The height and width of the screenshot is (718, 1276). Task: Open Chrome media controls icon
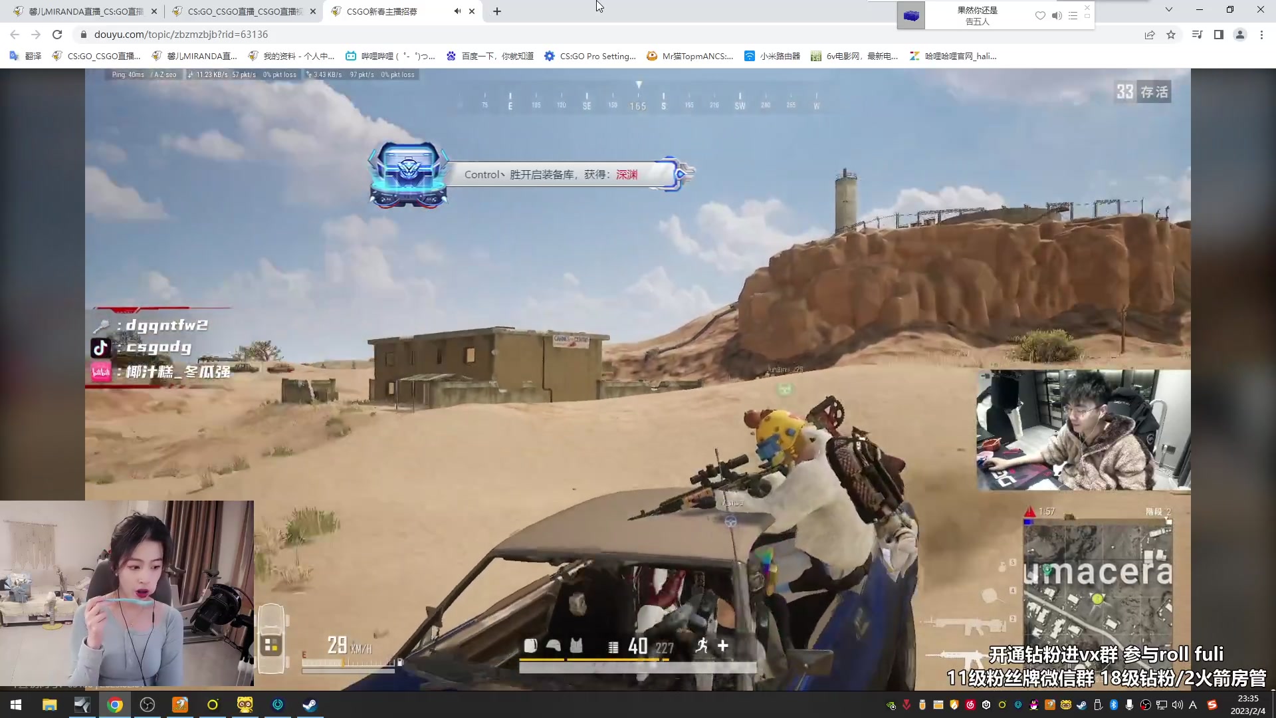click(1197, 35)
